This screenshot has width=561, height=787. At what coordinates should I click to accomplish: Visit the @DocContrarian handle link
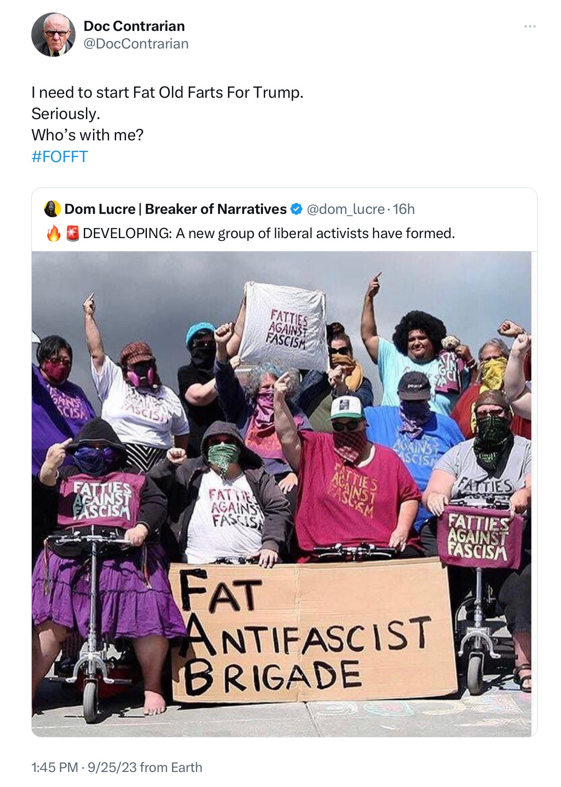[x=136, y=43]
